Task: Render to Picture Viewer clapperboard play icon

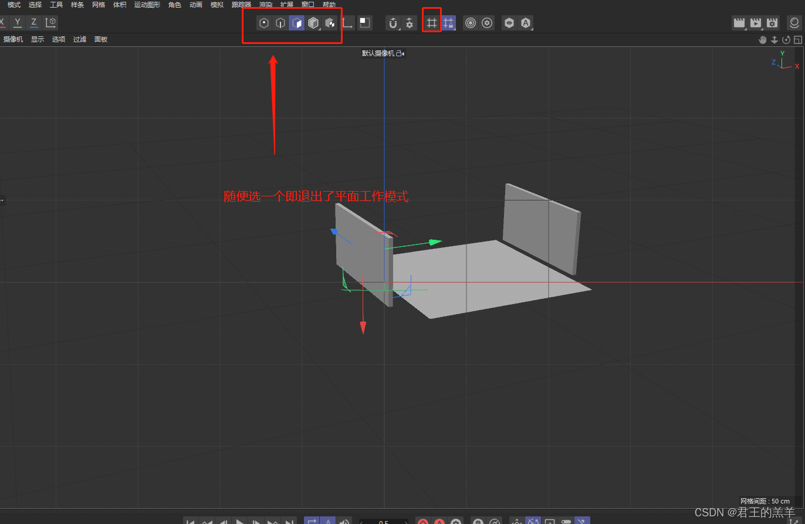Action: 756,23
